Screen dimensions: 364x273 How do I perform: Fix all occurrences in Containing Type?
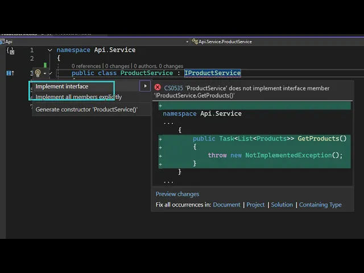click(320, 205)
